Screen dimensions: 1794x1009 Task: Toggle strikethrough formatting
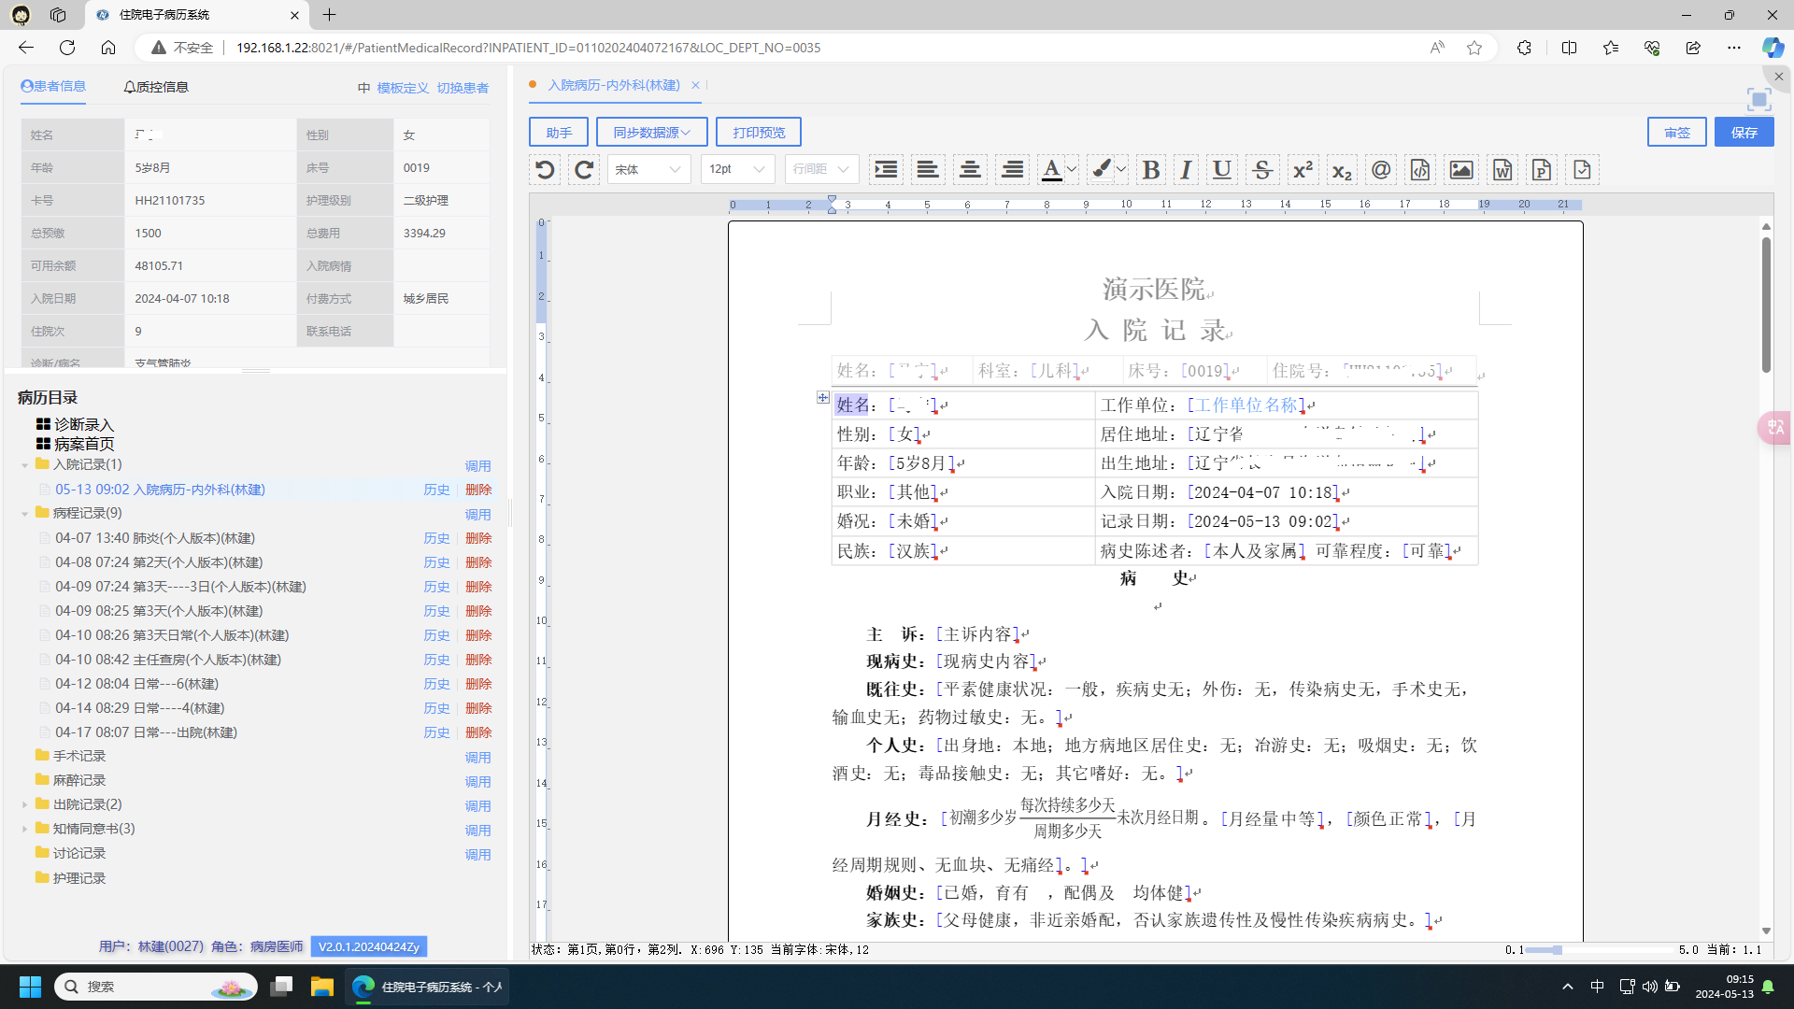coord(1262,169)
